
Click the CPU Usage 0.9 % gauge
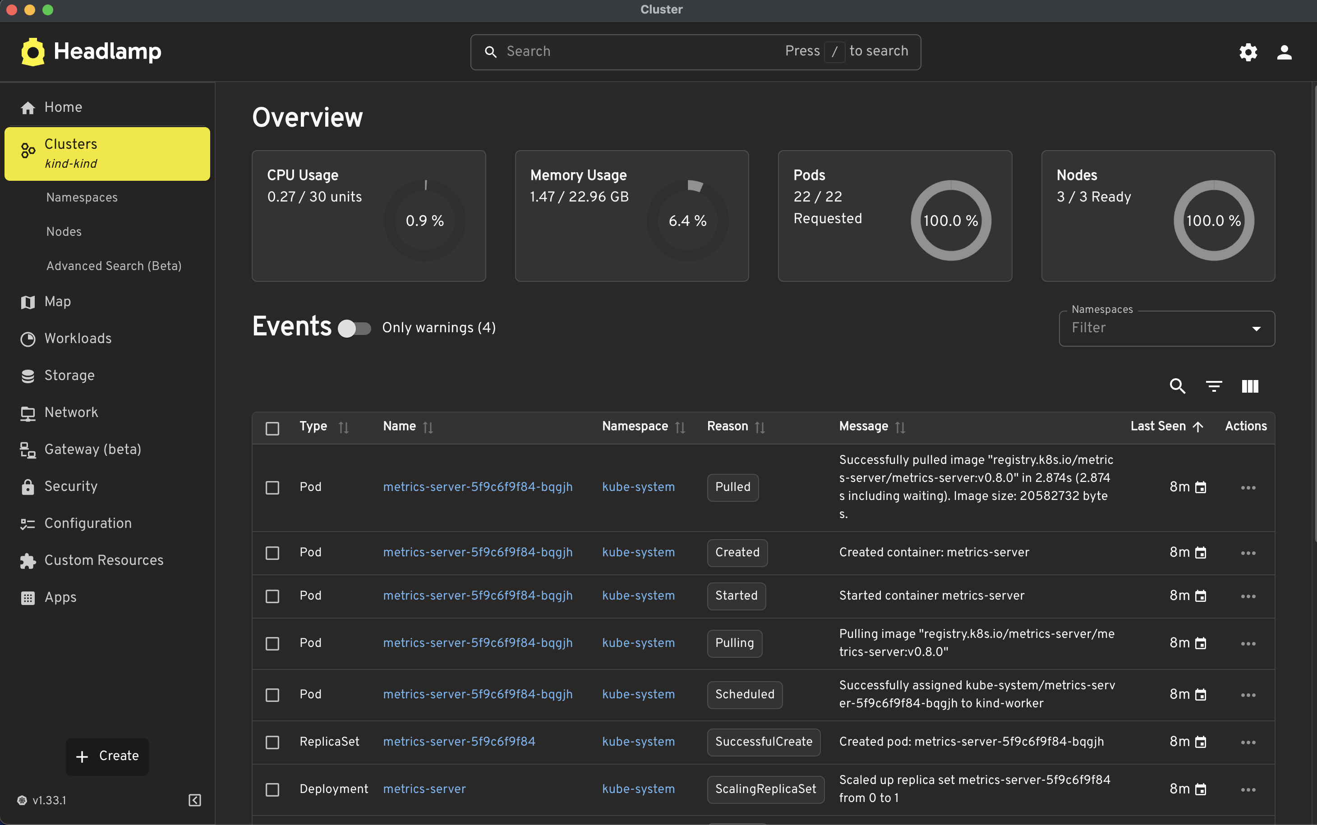click(x=424, y=220)
